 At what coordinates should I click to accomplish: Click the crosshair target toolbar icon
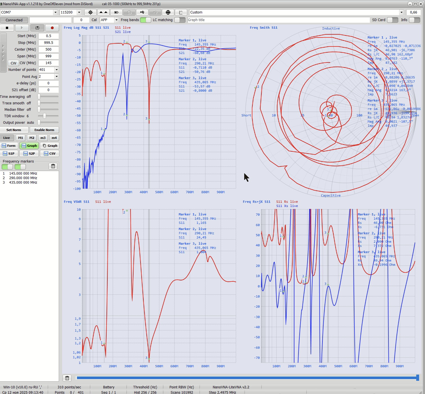168,12
